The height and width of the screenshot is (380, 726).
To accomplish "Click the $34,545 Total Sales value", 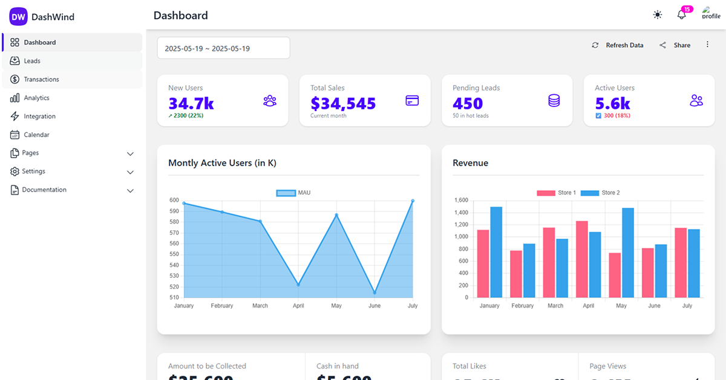I will pyautogui.click(x=343, y=103).
